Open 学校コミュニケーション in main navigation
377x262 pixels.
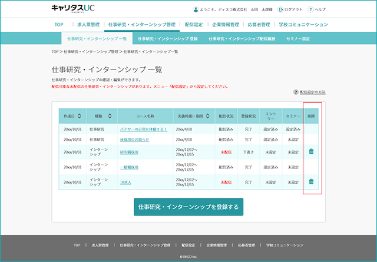[x=303, y=25]
